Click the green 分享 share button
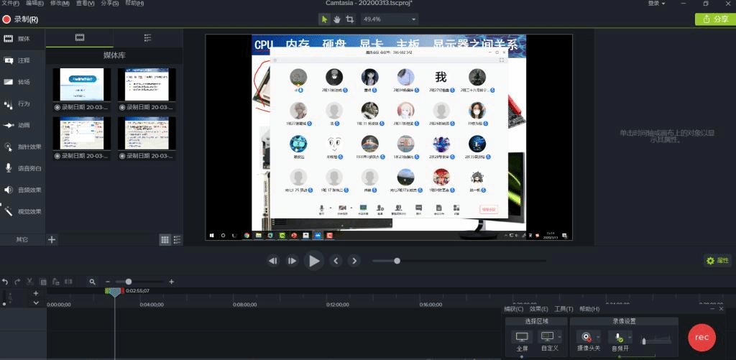 pos(714,19)
